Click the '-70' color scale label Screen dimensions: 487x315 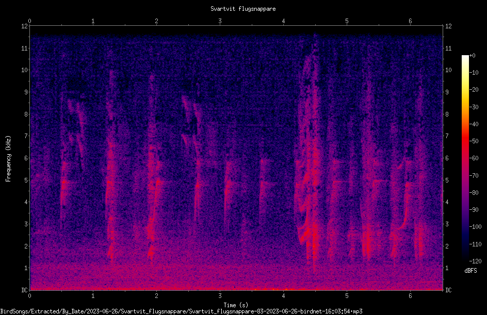pyautogui.click(x=474, y=176)
